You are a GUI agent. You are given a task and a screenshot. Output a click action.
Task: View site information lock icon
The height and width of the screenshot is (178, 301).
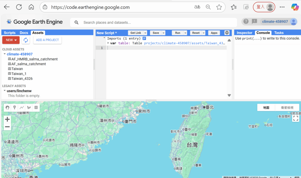point(45,7)
